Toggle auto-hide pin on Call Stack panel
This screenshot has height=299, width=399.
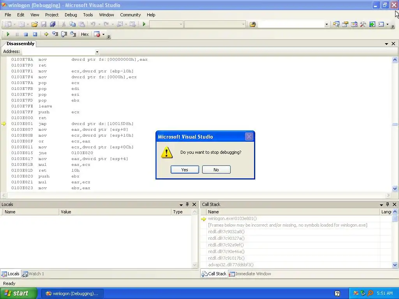[388, 204]
